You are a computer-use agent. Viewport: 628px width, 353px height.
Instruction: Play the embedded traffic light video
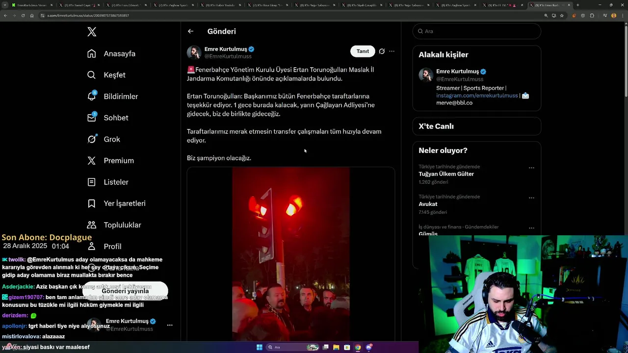pyautogui.click(x=291, y=254)
